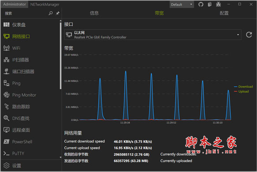Switch to the 信息 tab
257x172 pixels.
94,13
